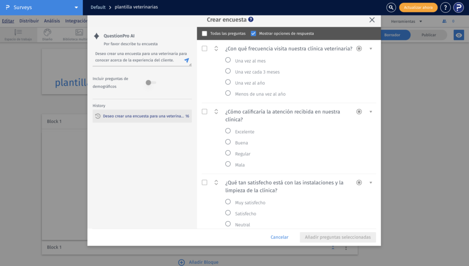
Task: Expand dropdown arrow for the first question
Action: (371, 49)
